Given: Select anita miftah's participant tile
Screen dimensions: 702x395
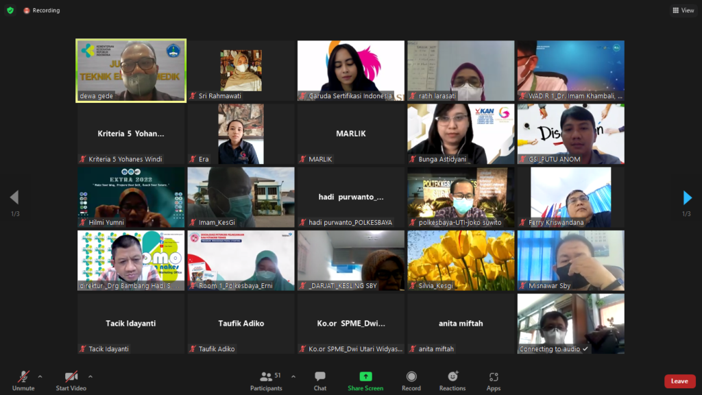Looking at the screenshot, I should click(x=461, y=324).
